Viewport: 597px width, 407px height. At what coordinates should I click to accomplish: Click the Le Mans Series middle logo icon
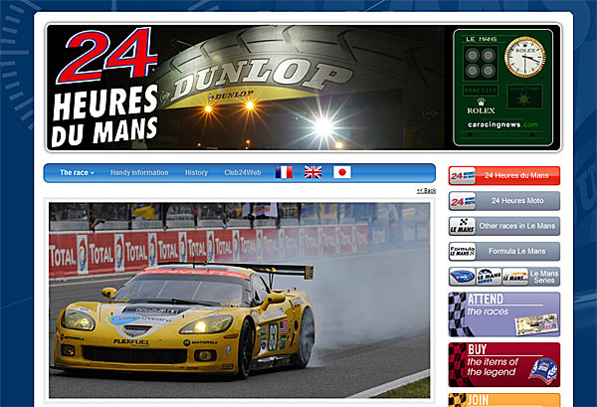pos(489,277)
